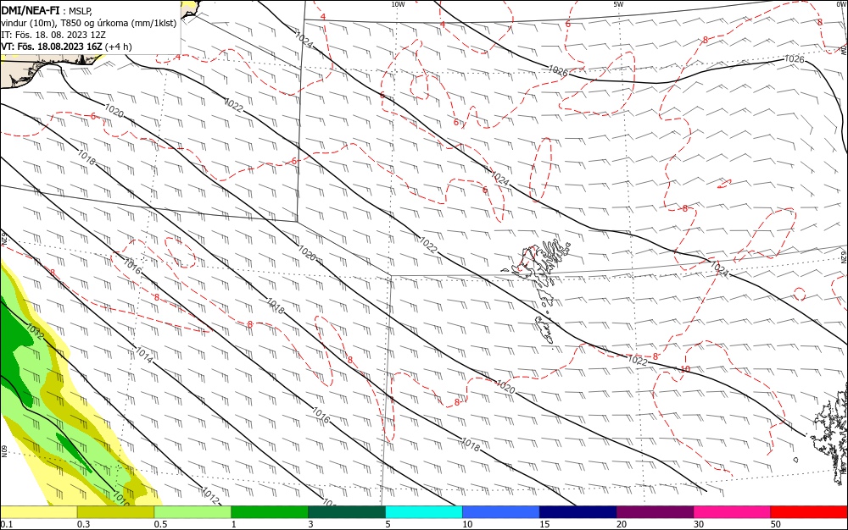Screen dimensions: 848x530
Task: Click the "DMI/NEA-FI" title text
Action: (31, 11)
